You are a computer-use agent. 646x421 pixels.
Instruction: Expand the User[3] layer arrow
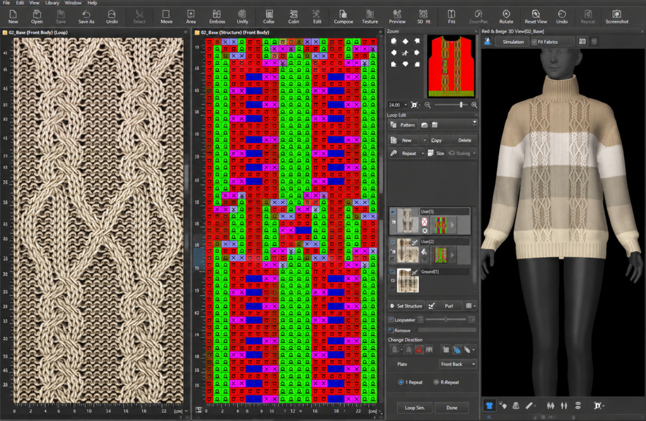click(452, 225)
